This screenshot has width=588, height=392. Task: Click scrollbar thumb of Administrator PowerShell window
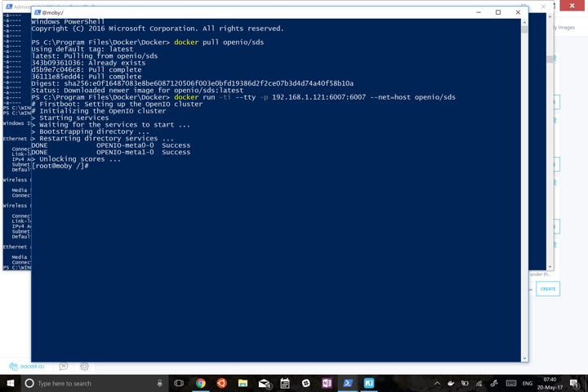[550, 59]
